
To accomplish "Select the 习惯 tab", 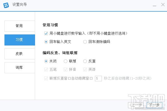I will [20, 40].
